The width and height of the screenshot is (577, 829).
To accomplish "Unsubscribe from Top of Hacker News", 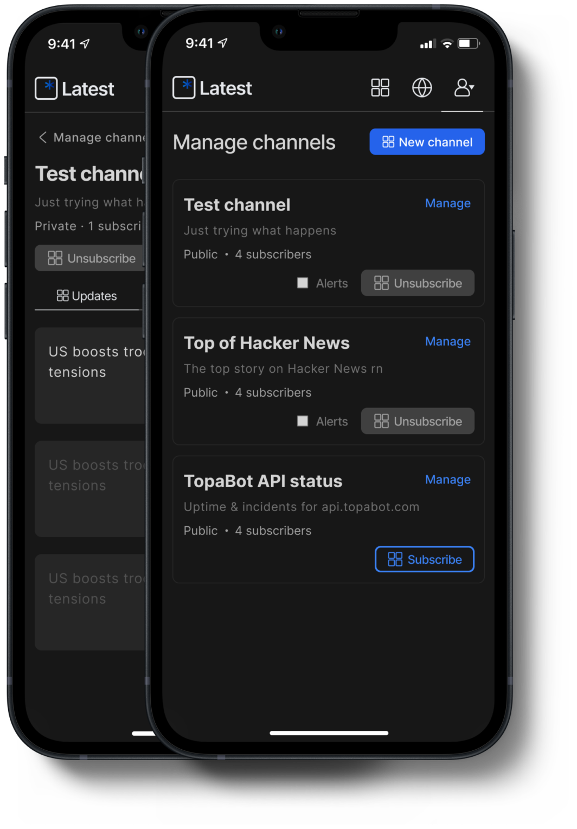I will (418, 421).
